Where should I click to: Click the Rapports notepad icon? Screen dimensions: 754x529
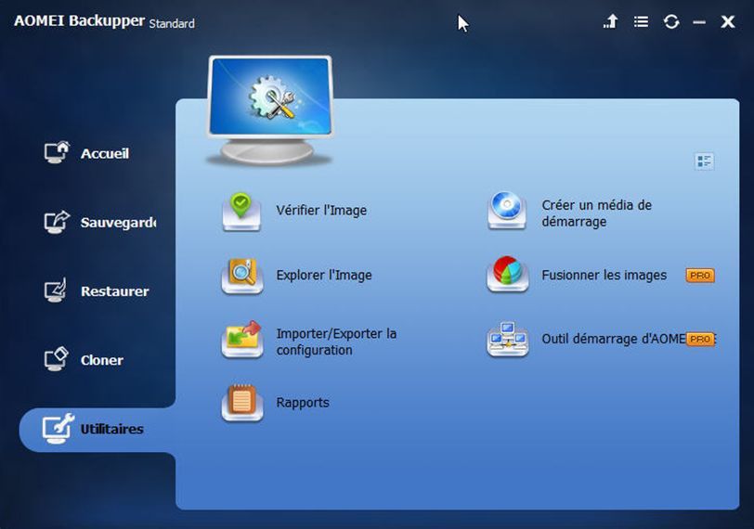tap(241, 403)
